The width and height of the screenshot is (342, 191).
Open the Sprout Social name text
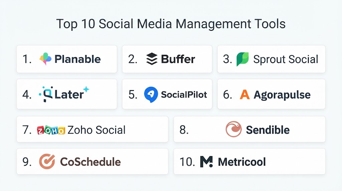click(x=286, y=59)
